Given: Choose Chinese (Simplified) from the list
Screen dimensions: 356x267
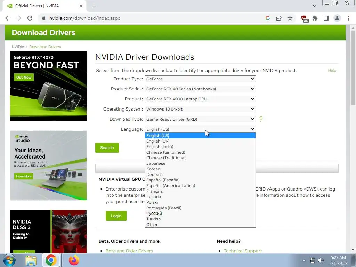Looking at the screenshot, I should (x=200, y=152).
